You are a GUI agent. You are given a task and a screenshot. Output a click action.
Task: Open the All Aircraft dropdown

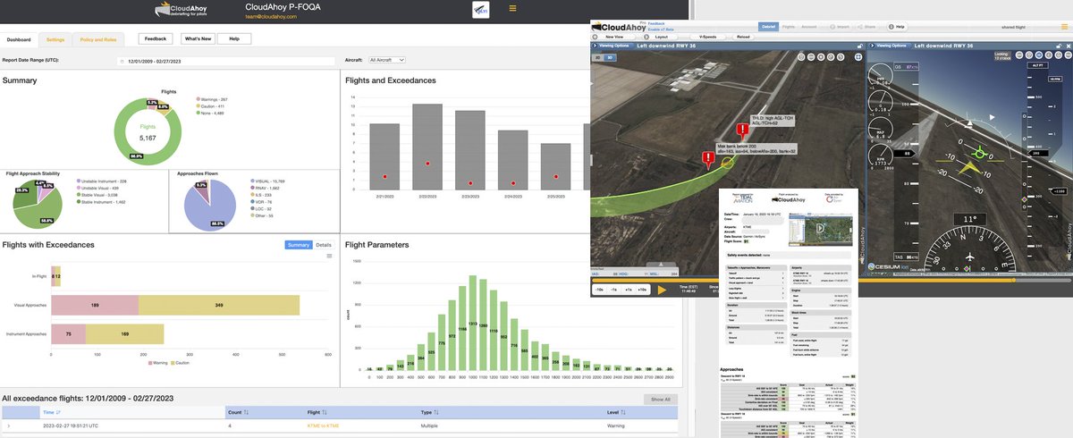(x=387, y=60)
